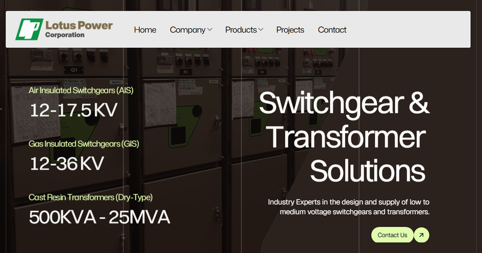The image size is (482, 253).
Task: Expand the Products dropdown menu
Action: pyautogui.click(x=261, y=29)
